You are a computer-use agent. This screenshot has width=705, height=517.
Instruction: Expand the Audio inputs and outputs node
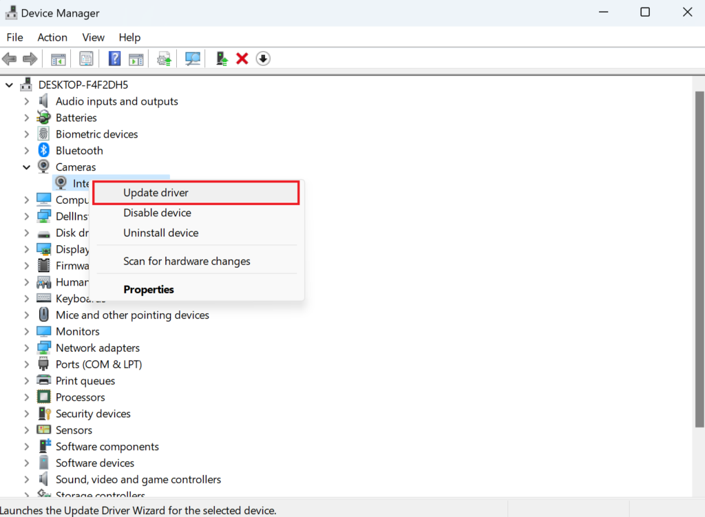[26, 101]
